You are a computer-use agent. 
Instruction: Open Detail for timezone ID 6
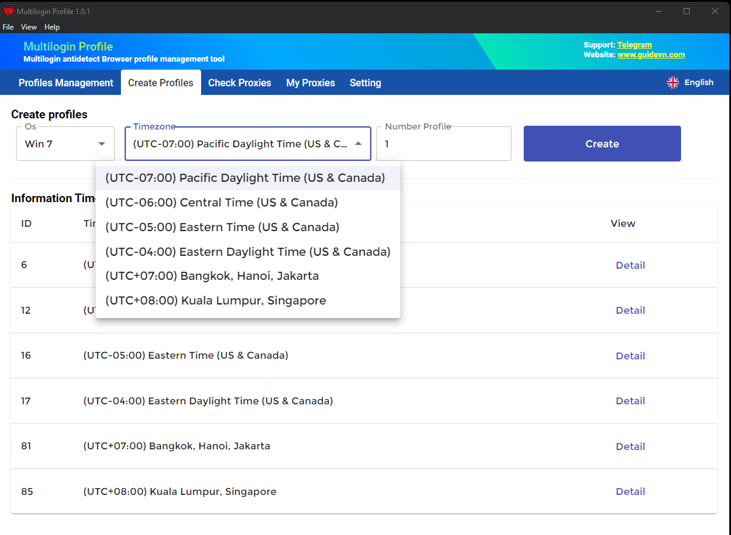[630, 266]
